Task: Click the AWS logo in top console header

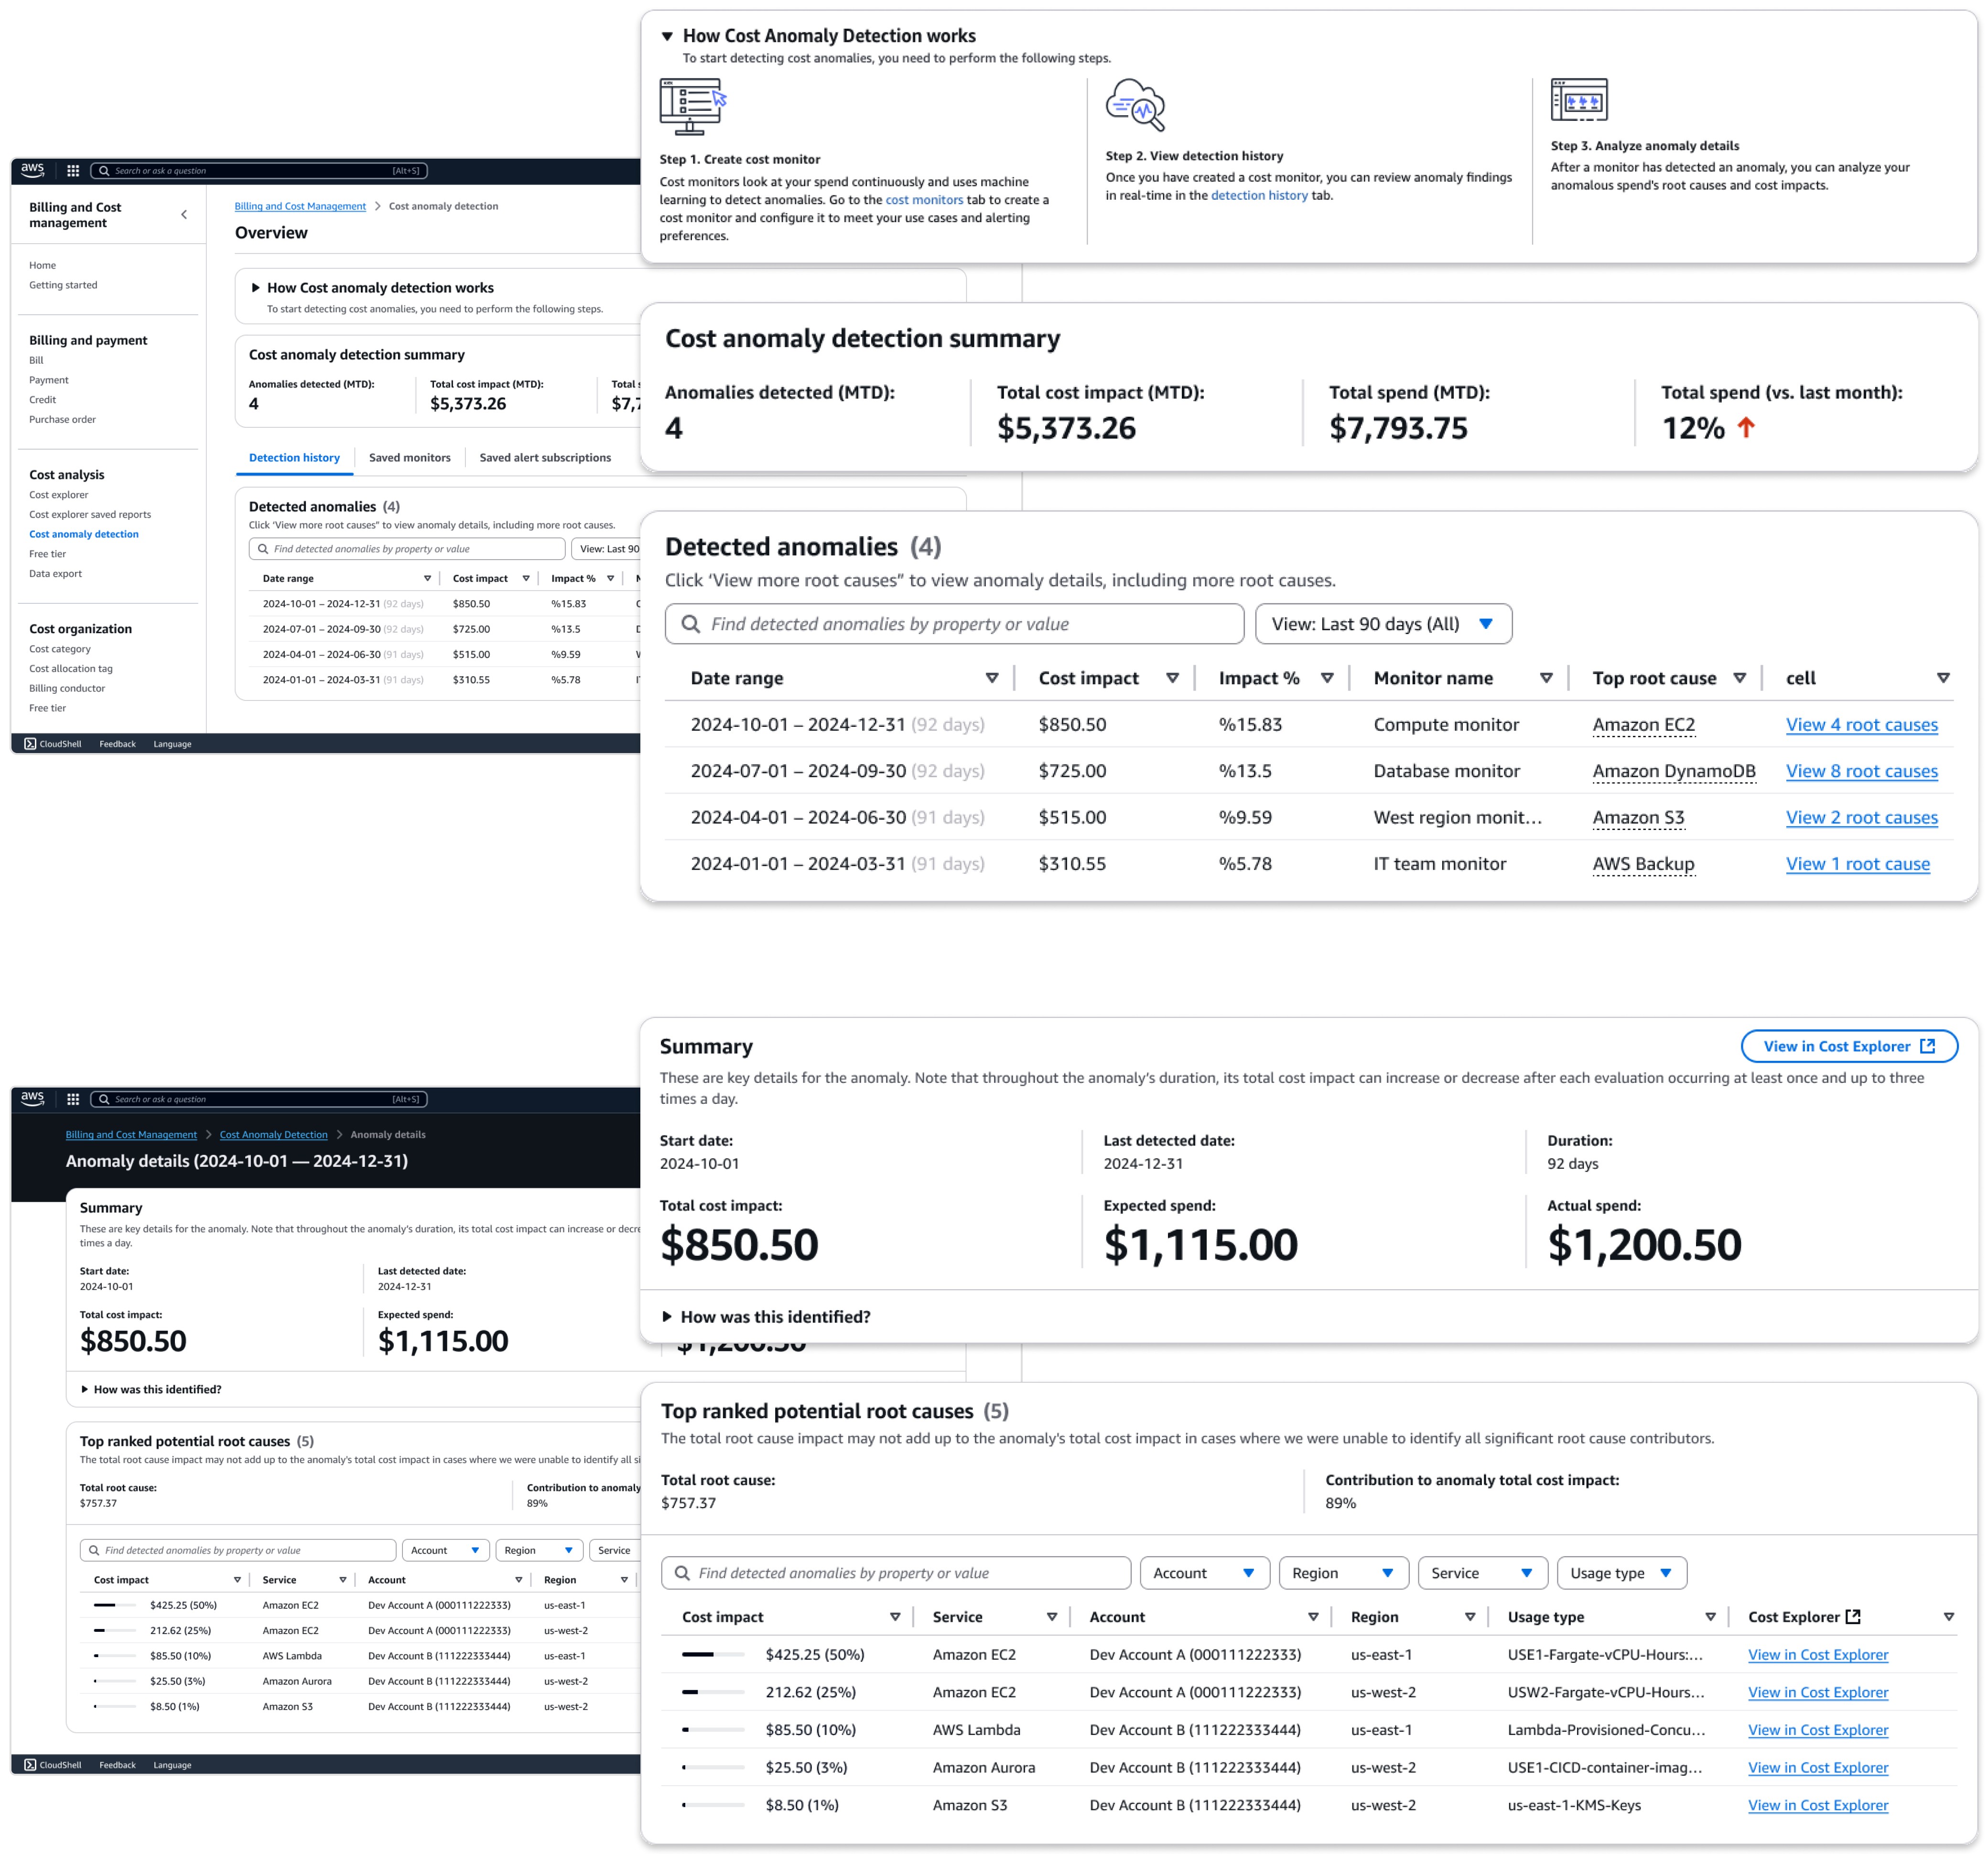Action: point(32,169)
